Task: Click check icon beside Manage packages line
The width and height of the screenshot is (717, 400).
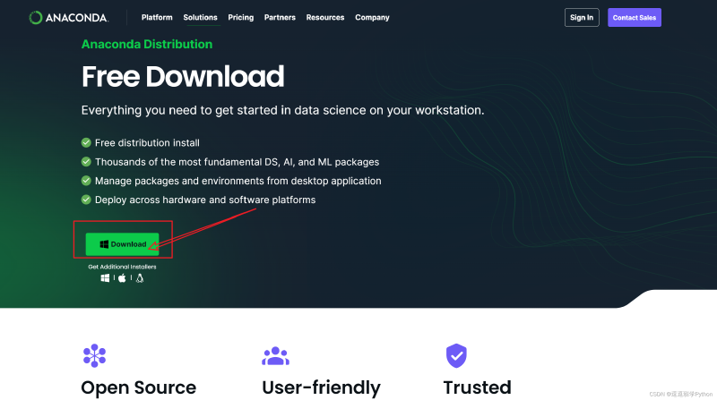Action: coord(86,181)
